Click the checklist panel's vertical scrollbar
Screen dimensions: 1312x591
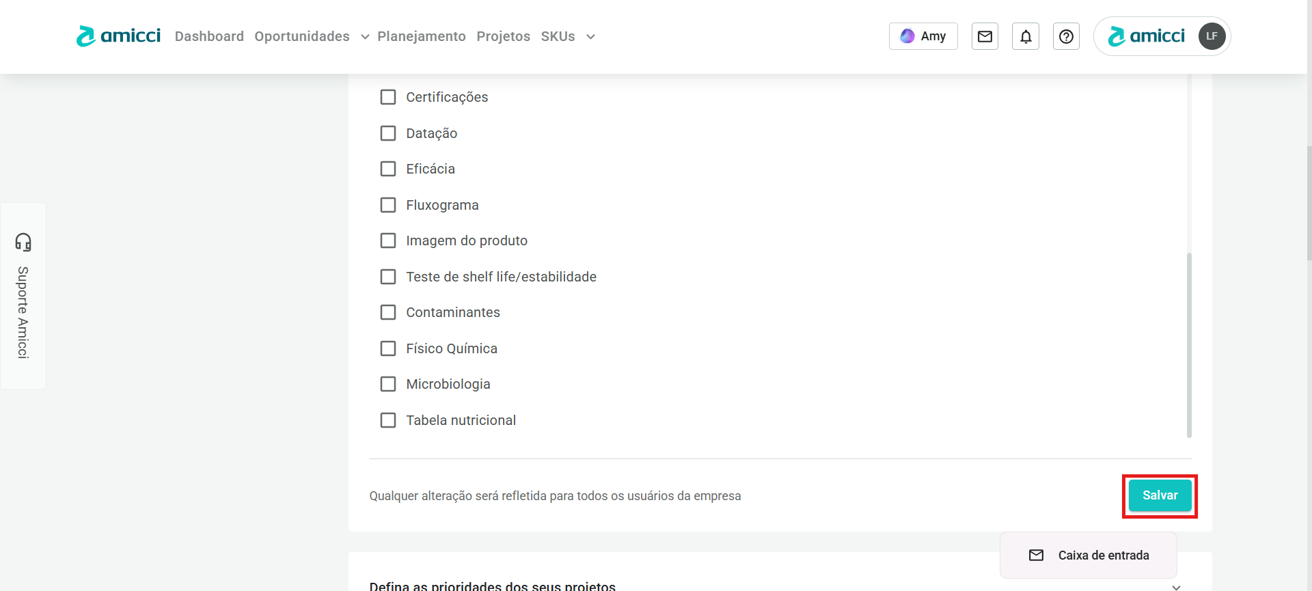coord(1189,345)
